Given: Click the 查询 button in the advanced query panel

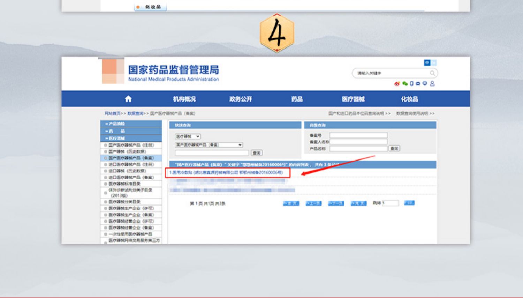Looking at the screenshot, I should (395, 149).
